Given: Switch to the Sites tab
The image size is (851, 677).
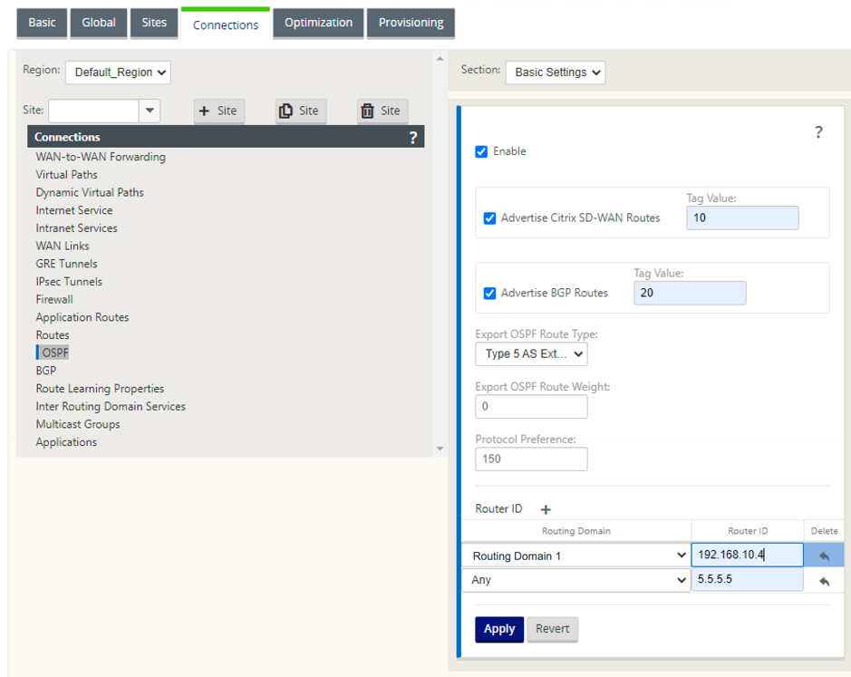Looking at the screenshot, I should [154, 23].
